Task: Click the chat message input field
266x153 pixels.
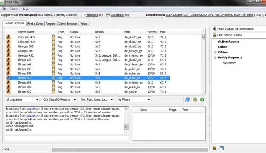Action: click(x=67, y=138)
